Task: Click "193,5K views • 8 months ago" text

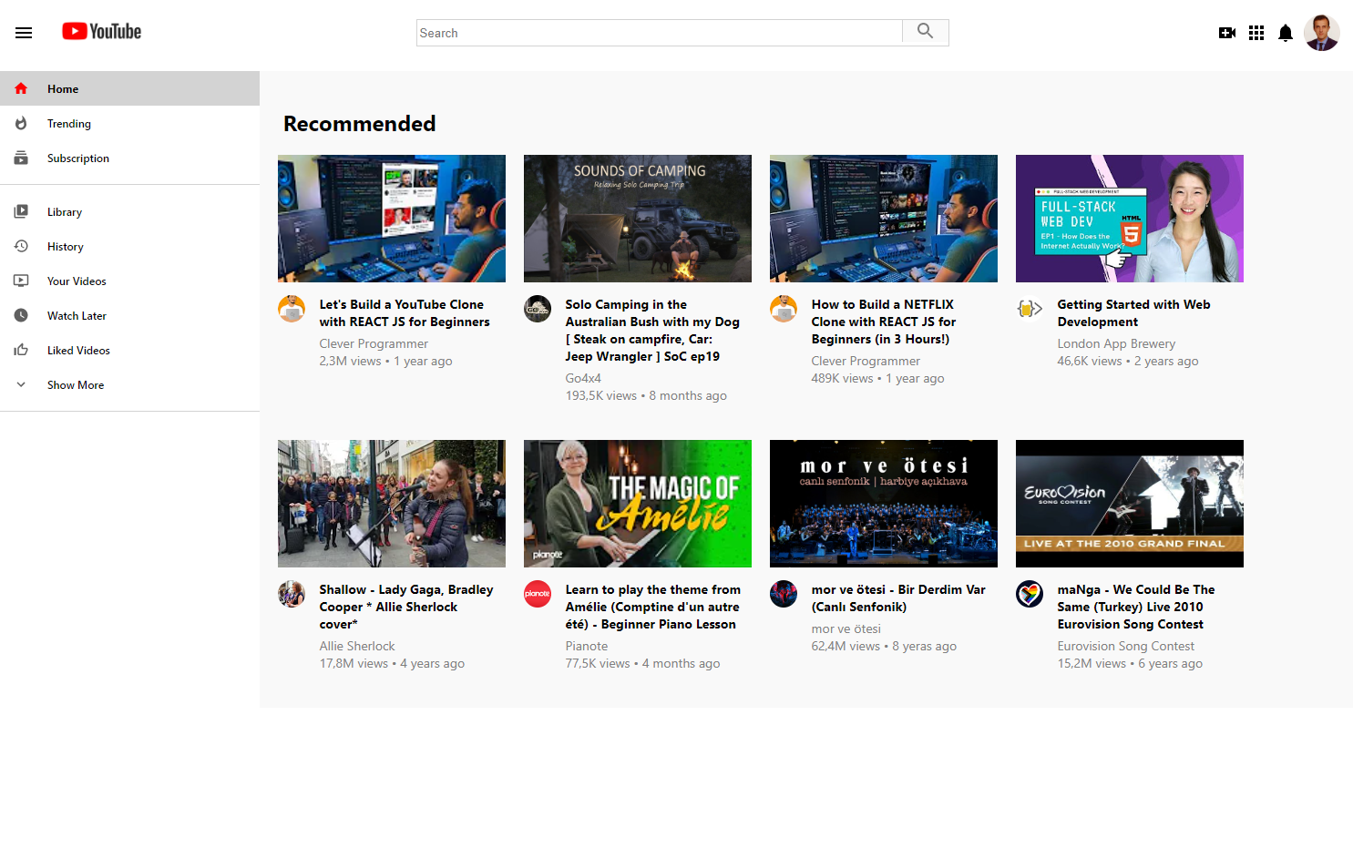Action: point(646,395)
